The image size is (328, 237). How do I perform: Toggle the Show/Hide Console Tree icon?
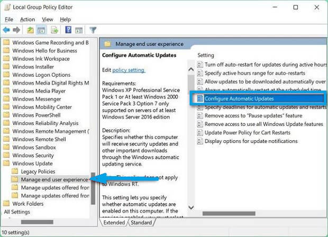click(41, 30)
